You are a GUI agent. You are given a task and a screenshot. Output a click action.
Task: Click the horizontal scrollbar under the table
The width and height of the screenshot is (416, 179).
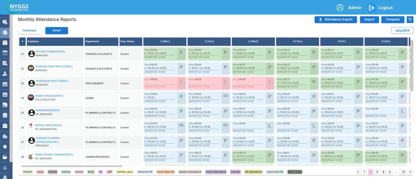point(72,166)
